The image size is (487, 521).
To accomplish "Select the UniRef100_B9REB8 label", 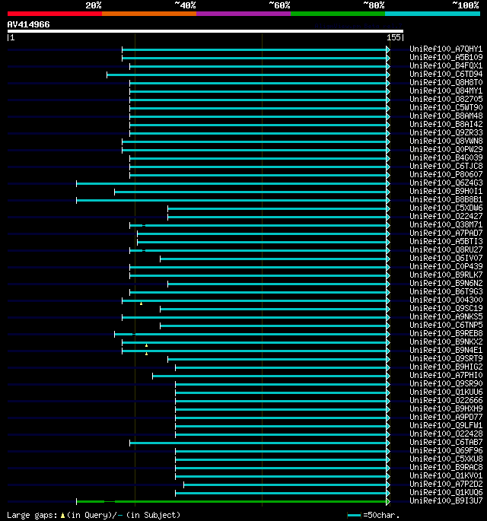I will click(x=446, y=333).
